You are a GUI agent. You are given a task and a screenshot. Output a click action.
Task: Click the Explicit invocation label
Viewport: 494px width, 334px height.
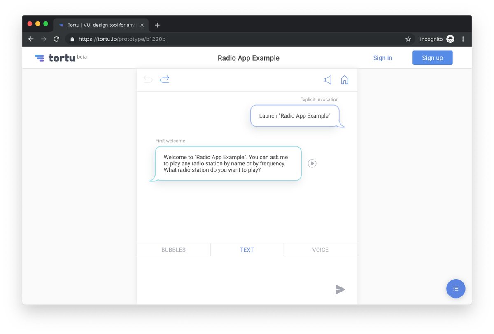tap(319, 99)
